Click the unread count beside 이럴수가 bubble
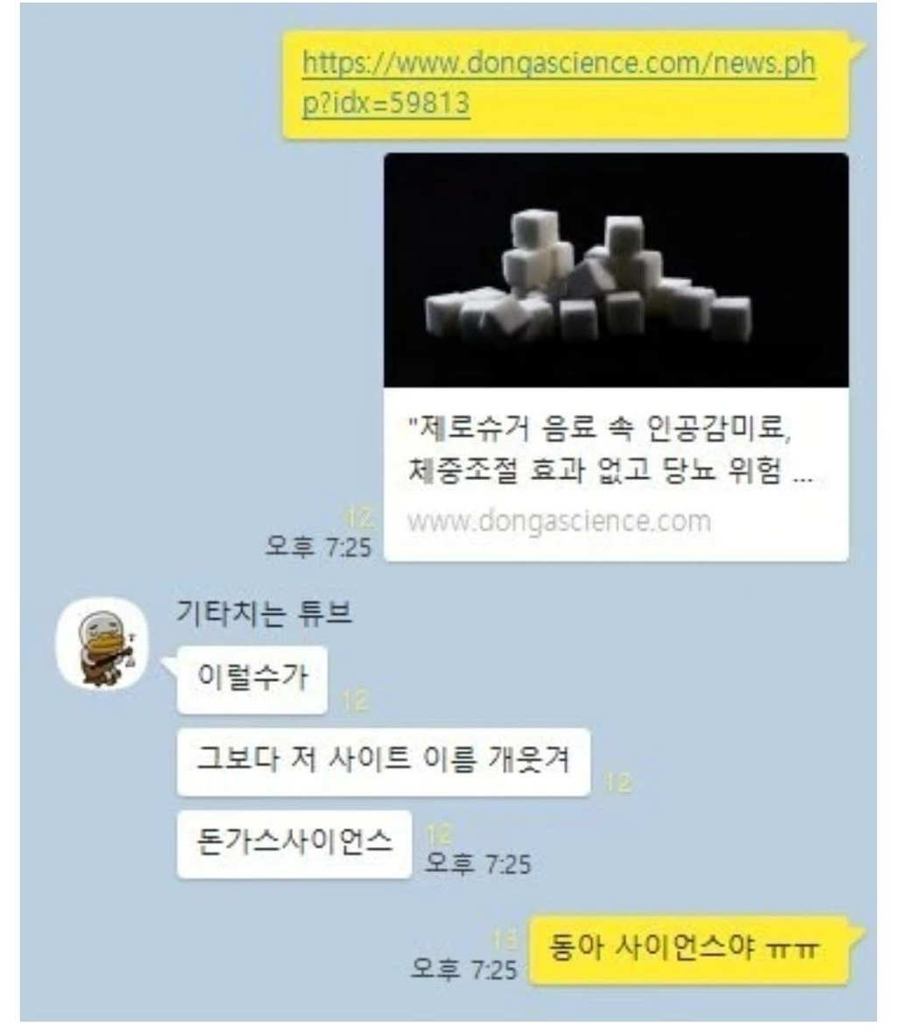The image size is (897, 1030). (355, 701)
